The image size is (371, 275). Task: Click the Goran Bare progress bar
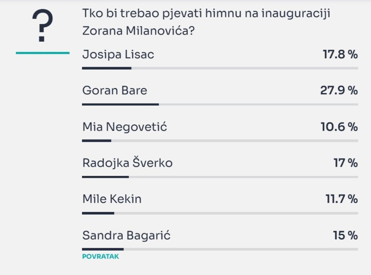[220, 104]
